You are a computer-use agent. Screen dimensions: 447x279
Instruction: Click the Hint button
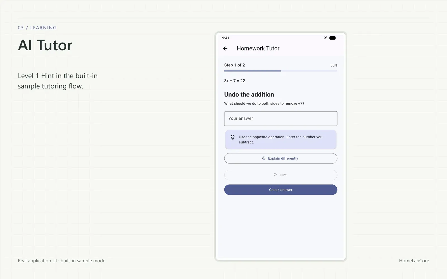[x=280, y=175]
